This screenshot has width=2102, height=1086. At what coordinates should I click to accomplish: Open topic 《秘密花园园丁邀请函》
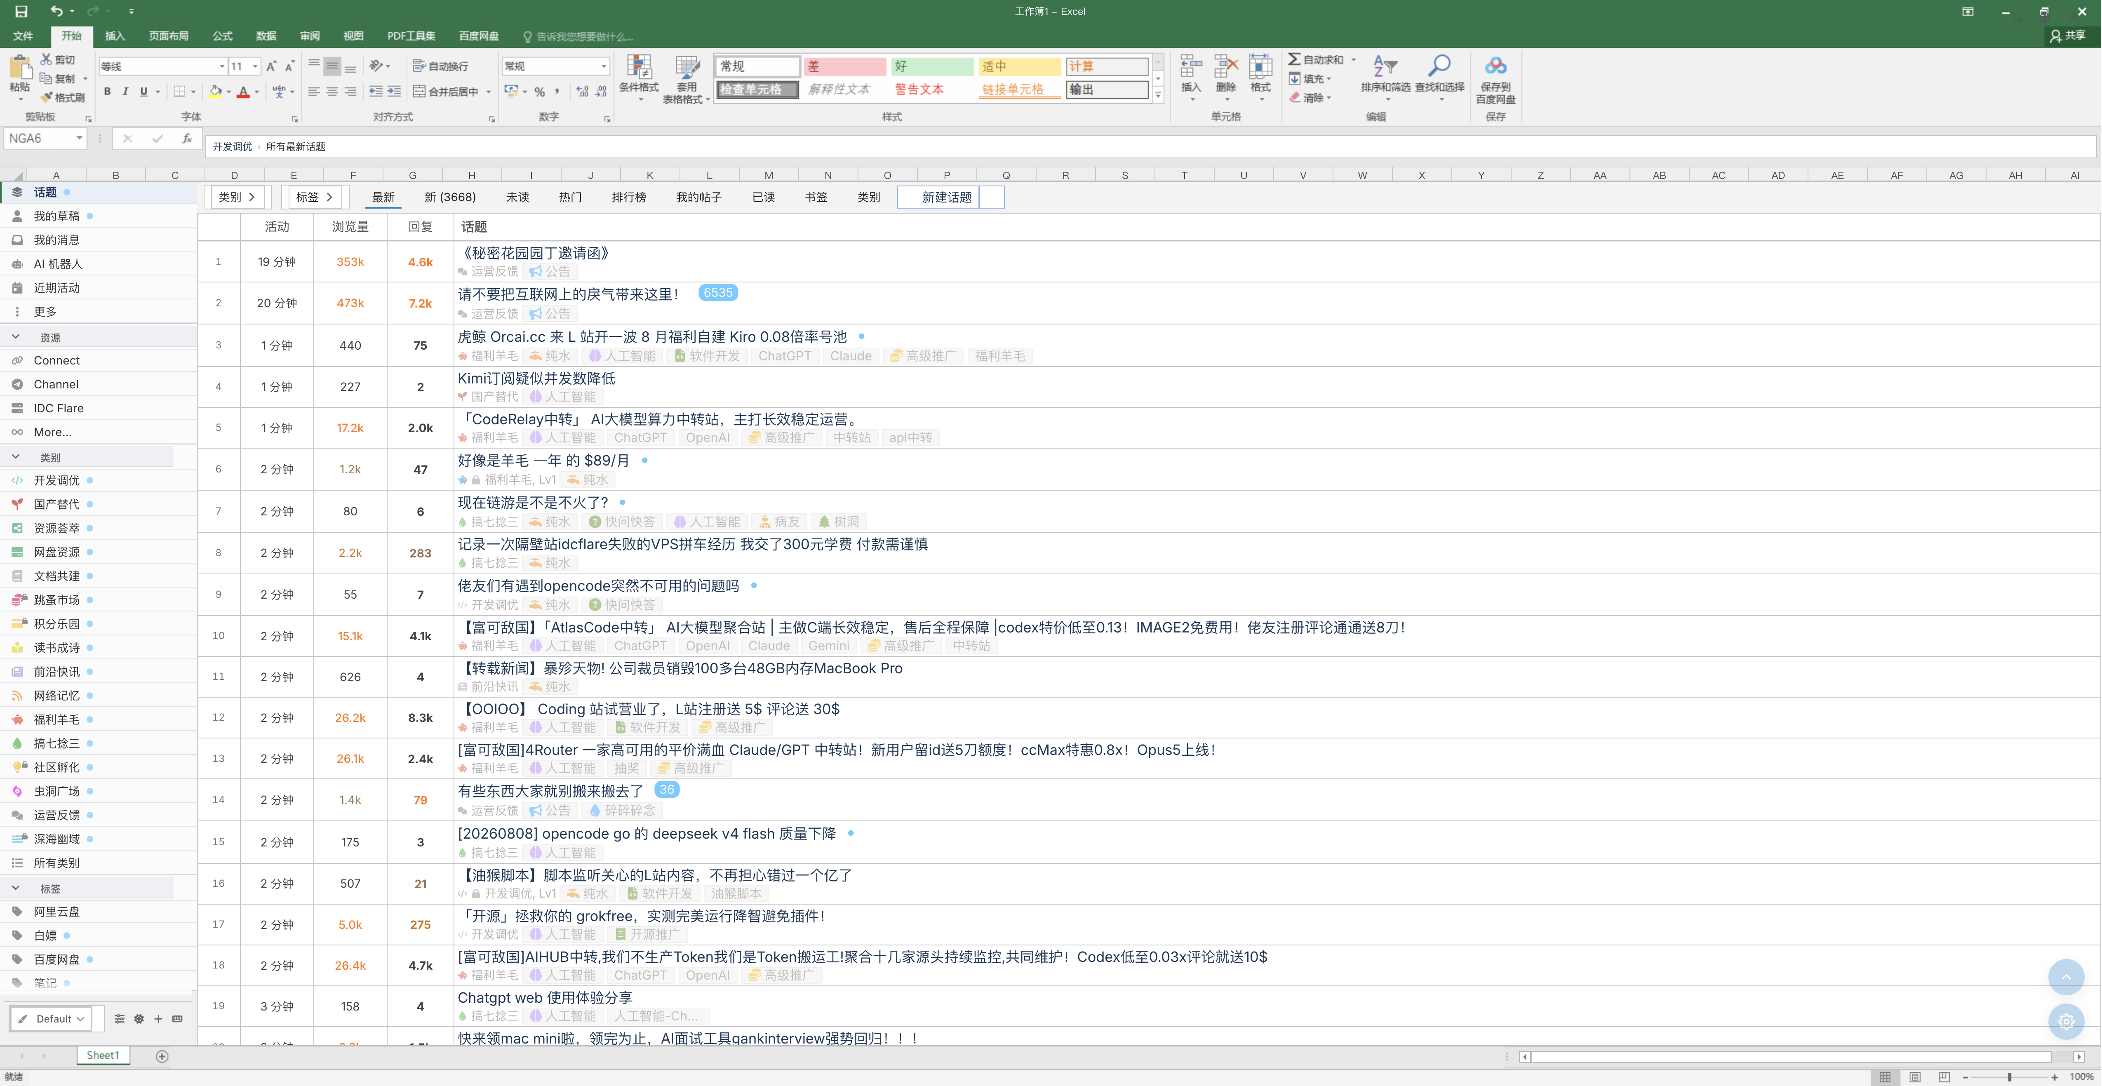click(535, 253)
